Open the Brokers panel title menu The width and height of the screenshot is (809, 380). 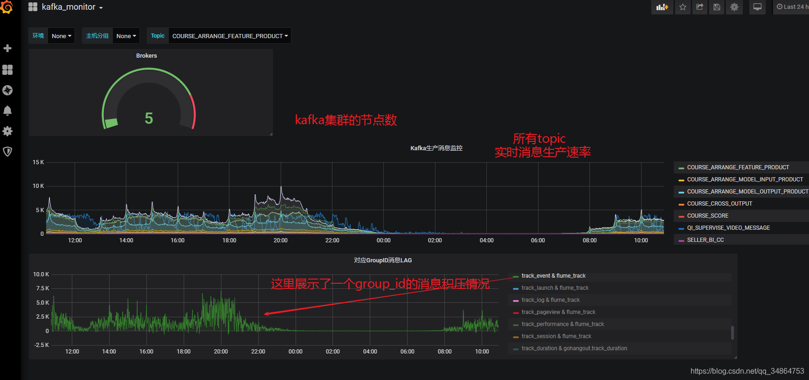pos(146,55)
